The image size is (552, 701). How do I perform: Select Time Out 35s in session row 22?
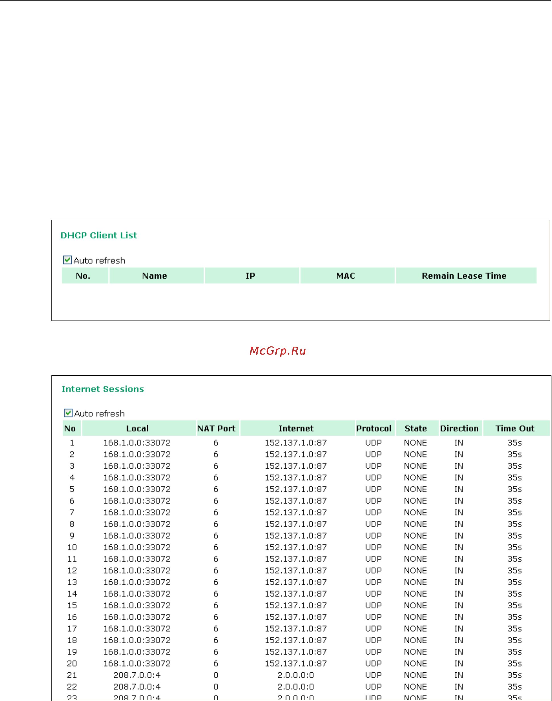[514, 687]
